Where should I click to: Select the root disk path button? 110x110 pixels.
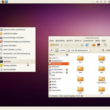tap(57, 50)
